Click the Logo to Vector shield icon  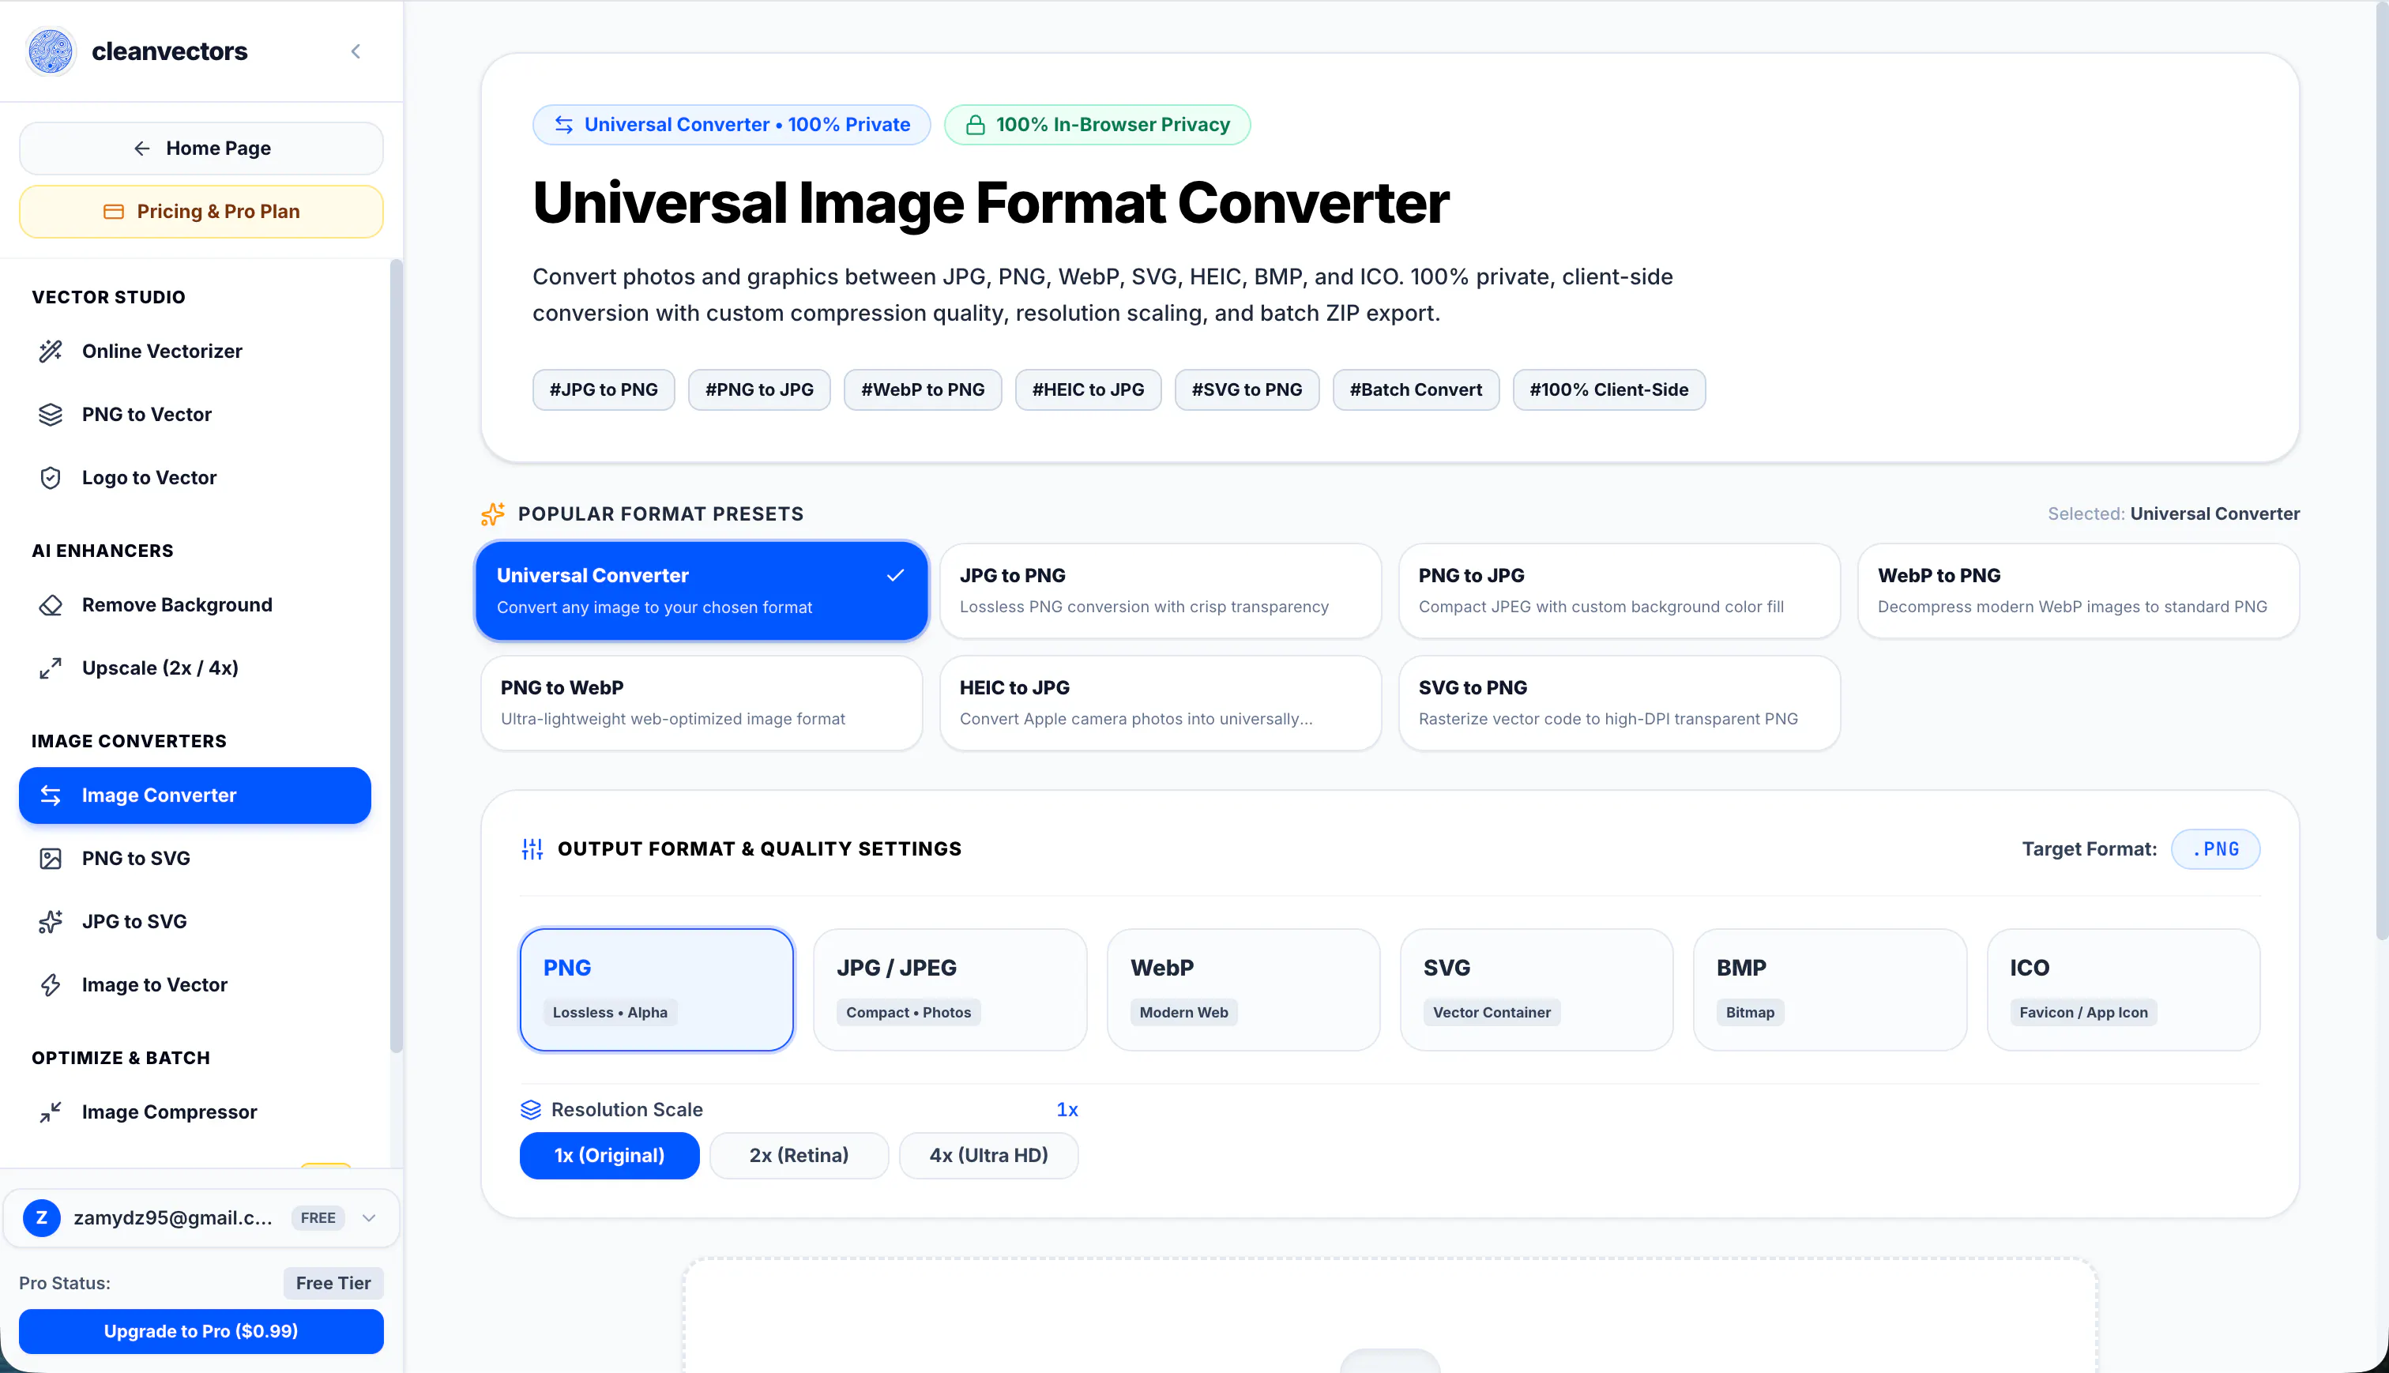point(51,477)
